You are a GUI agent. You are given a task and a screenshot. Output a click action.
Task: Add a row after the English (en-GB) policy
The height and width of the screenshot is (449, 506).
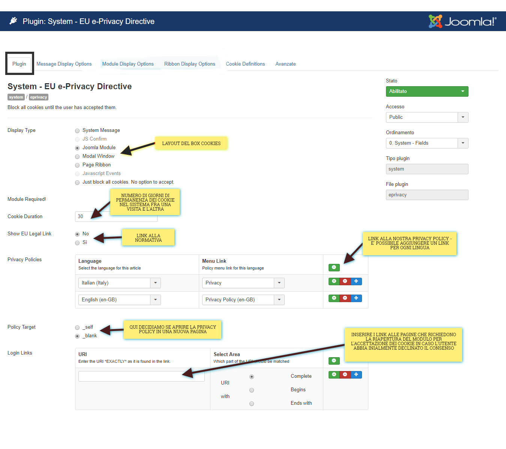334,298
